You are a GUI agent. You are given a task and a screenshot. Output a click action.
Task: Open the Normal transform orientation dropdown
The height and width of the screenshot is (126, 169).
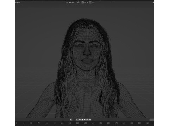point(70,2)
